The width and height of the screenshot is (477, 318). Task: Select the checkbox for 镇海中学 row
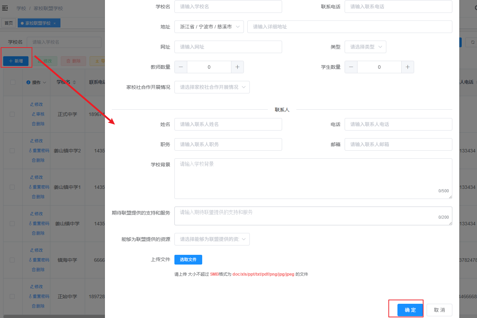[x=12, y=260]
